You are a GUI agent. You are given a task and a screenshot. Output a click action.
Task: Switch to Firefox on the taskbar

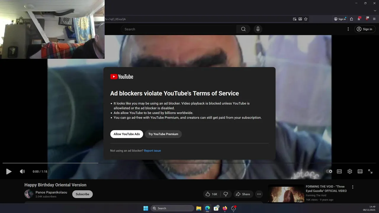[x=225, y=208]
